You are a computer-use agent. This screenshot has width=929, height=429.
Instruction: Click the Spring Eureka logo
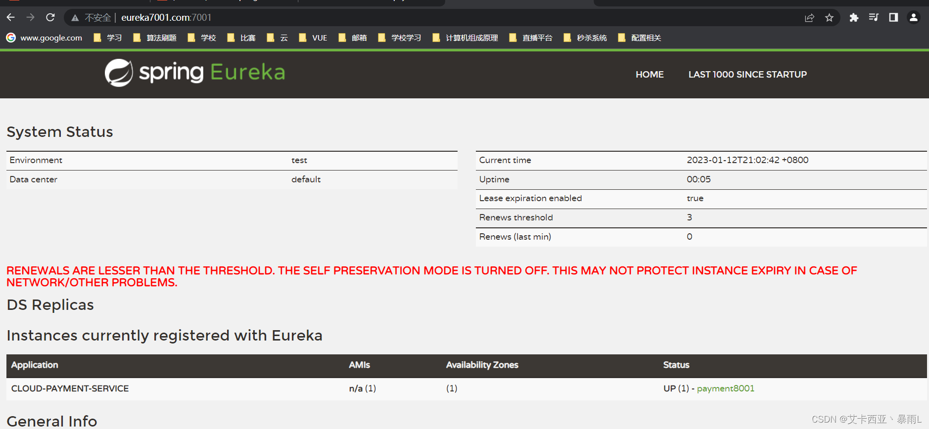point(195,73)
